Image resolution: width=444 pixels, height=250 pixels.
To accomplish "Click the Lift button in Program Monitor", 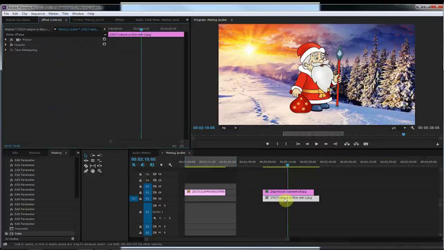I will tap(347, 144).
